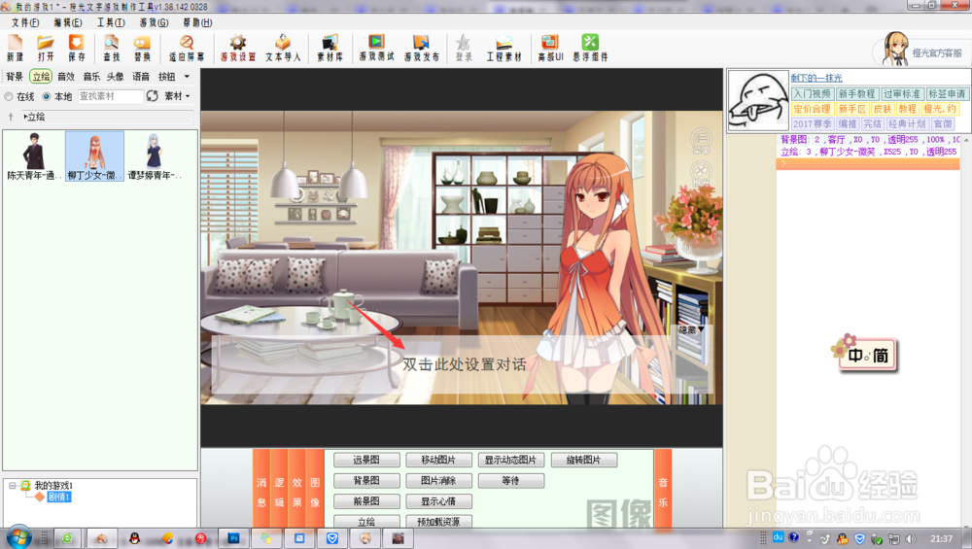Click the 登录 (Login) star icon
Image resolution: width=972 pixels, height=549 pixels.
point(464,48)
